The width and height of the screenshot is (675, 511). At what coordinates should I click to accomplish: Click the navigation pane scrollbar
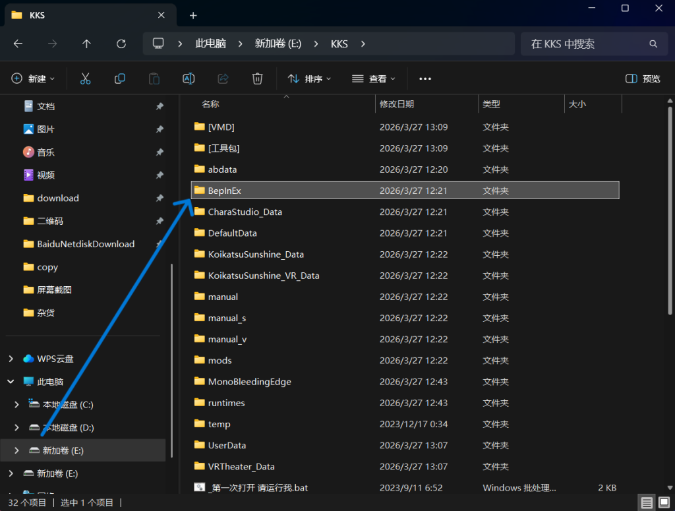tap(172, 361)
